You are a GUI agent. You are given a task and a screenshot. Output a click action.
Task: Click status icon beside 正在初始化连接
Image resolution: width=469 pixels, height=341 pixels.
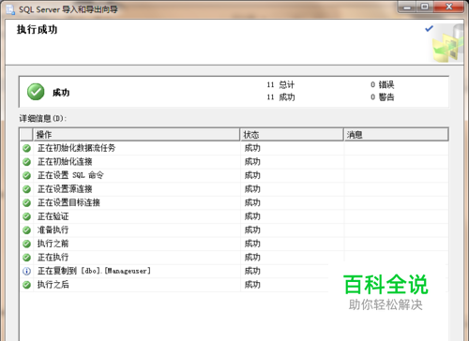27,162
